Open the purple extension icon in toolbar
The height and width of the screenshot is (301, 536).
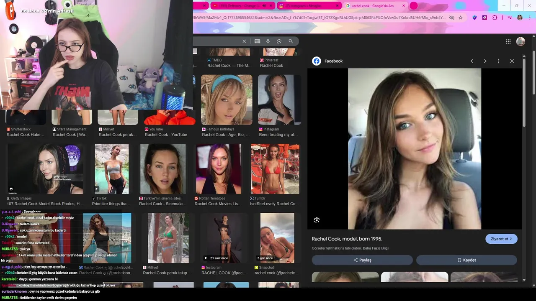coord(484,18)
